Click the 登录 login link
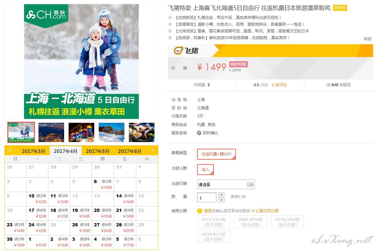This screenshot has width=377, height=251. (x=208, y=211)
